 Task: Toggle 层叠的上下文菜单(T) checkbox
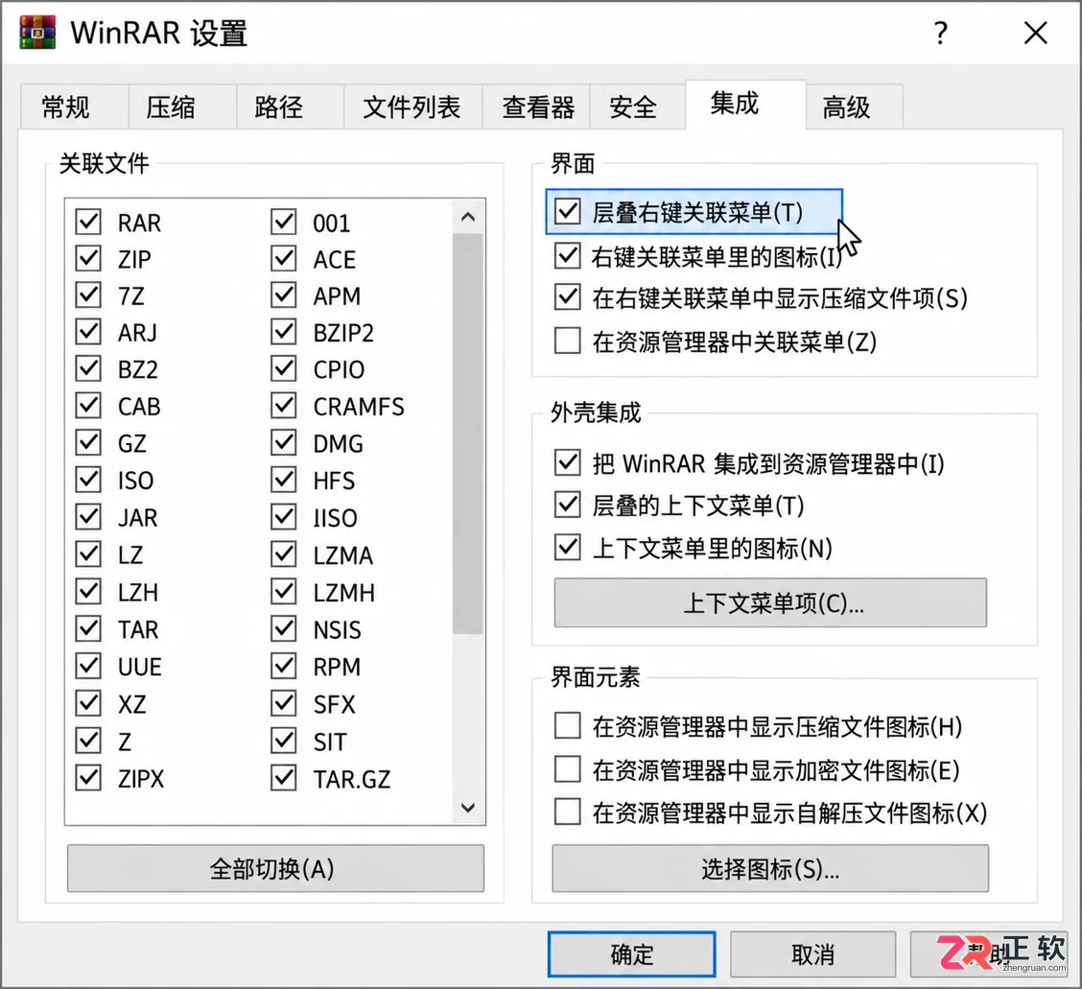point(567,506)
